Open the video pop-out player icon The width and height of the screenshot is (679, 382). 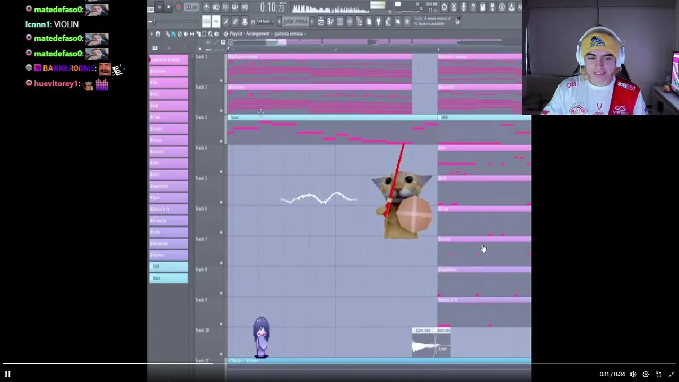click(659, 374)
